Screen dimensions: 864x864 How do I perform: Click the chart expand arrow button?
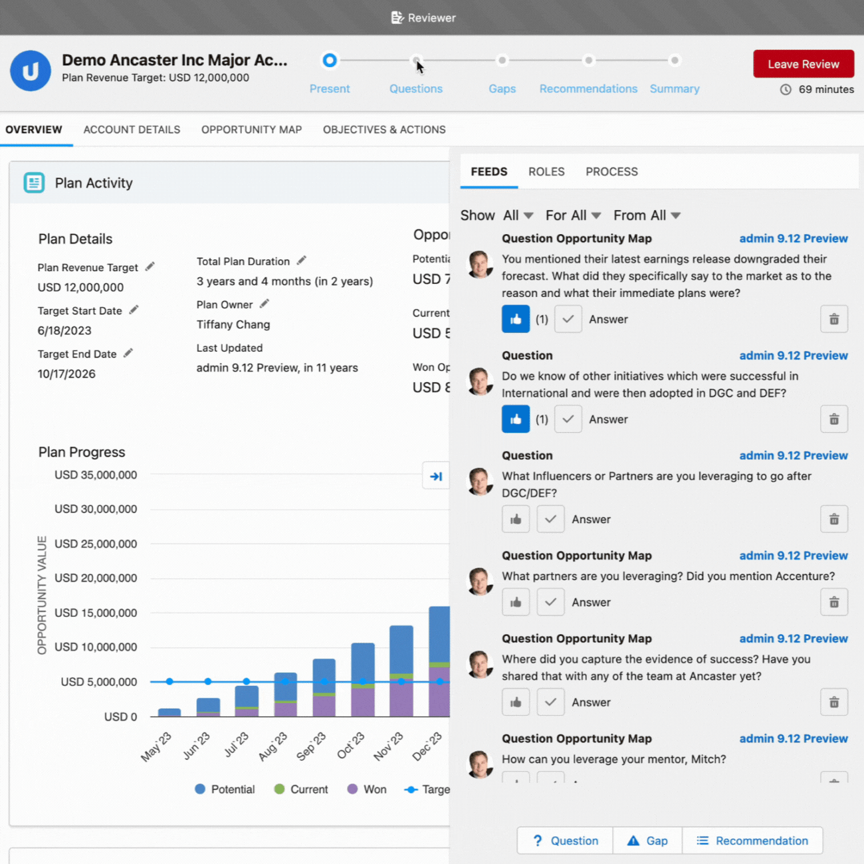(x=436, y=476)
